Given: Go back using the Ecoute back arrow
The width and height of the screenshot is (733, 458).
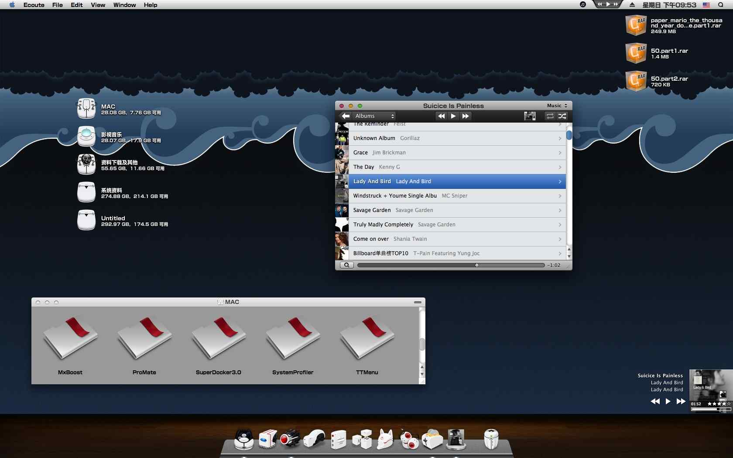Looking at the screenshot, I should (346, 116).
